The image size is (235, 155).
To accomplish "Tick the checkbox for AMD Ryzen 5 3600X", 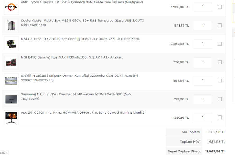I will 220,7.
